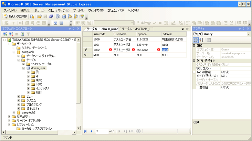The image size is (252, 141).
Task: Open the standard toolbar options arrow
Action: [x=86, y=18]
